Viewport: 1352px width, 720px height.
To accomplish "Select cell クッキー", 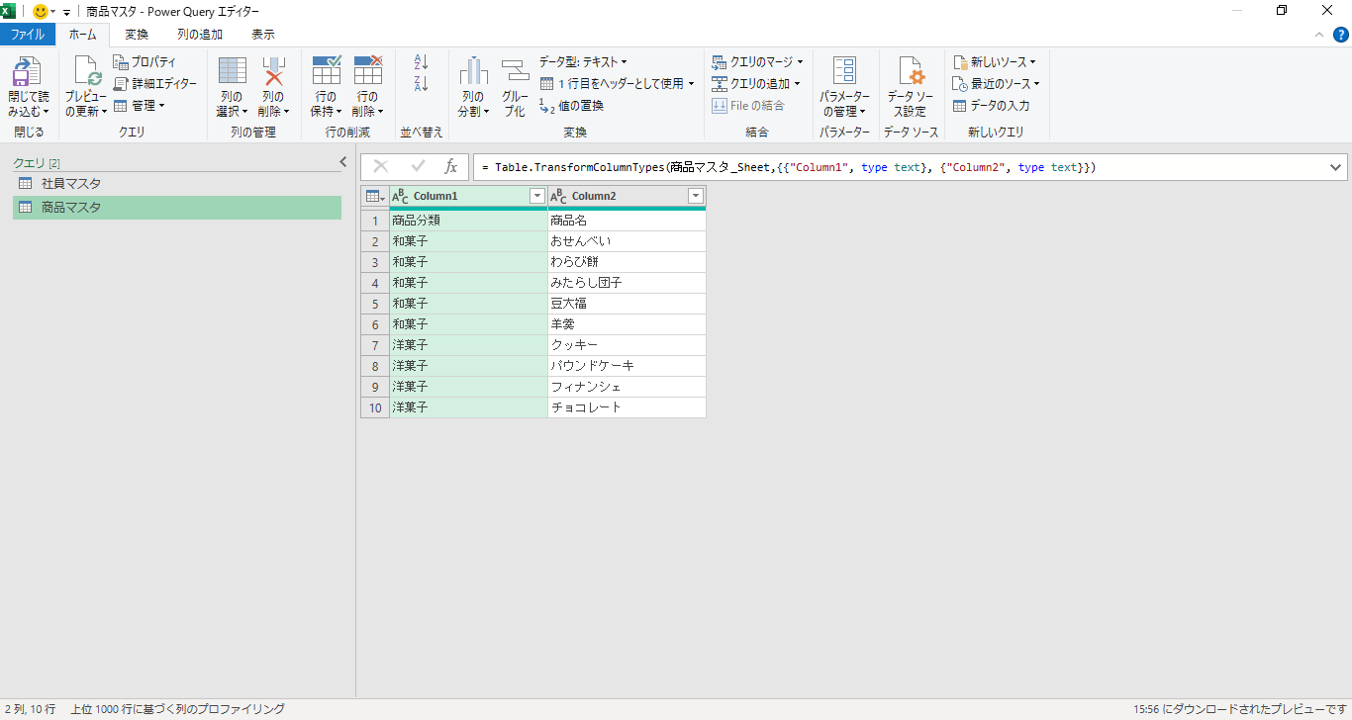I will pyautogui.click(x=627, y=345).
